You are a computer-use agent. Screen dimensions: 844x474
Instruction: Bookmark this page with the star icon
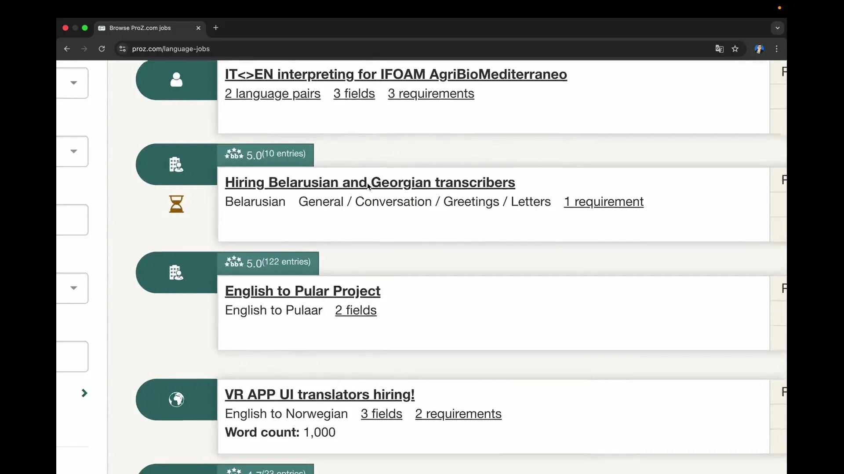(x=735, y=49)
